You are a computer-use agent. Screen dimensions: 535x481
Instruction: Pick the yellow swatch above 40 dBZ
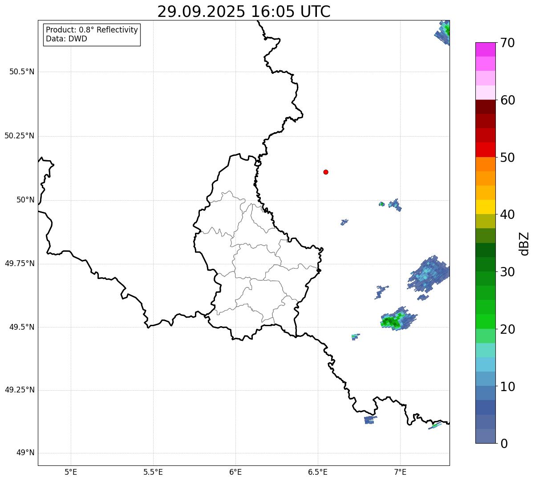point(485,207)
